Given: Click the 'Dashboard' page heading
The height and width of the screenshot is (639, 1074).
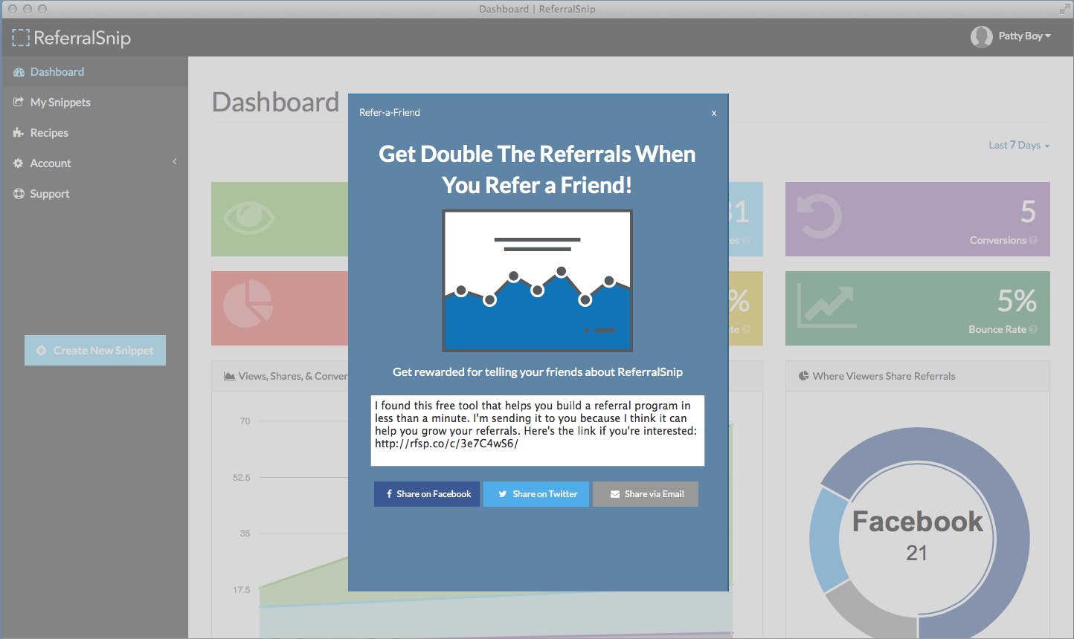Looking at the screenshot, I should pos(276,102).
